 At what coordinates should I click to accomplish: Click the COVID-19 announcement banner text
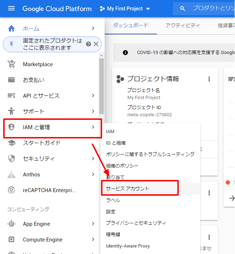[186, 53]
